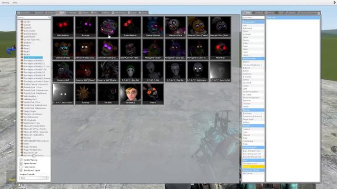Switch to the Post Process tab
Screen dimensions: 337x189
(x=118, y=13)
